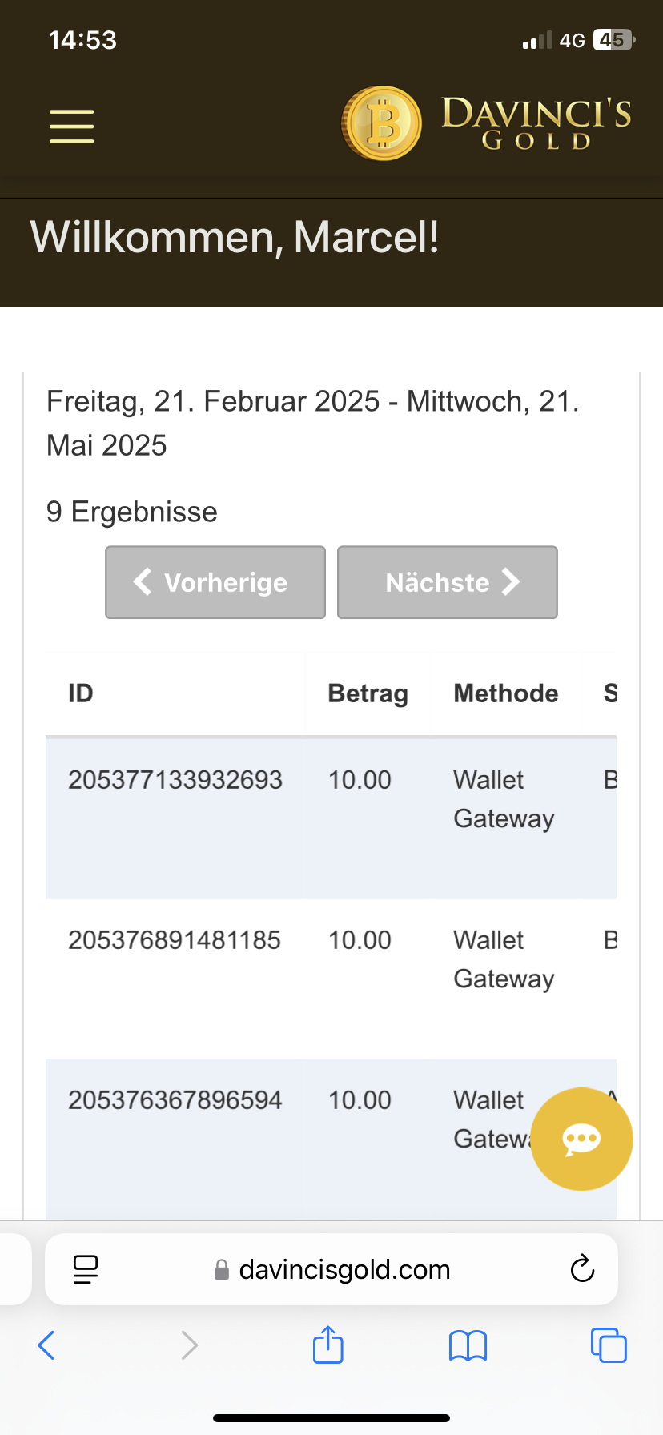663x1435 pixels.
Task: Show all open Safari tabs
Action: pyautogui.click(x=609, y=1345)
